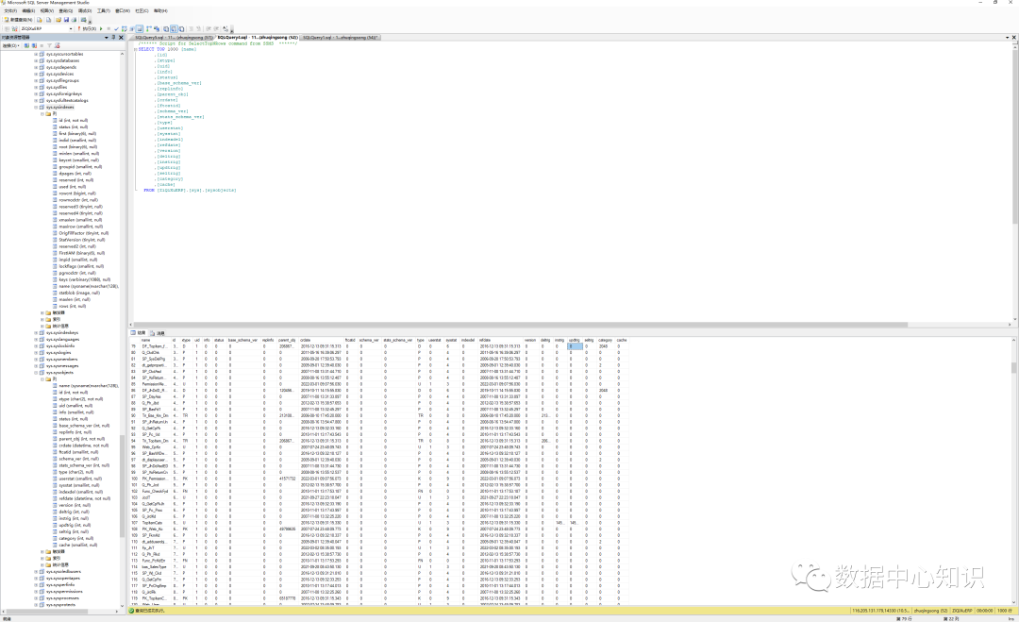Select the sys.syspermissions view in tree
This screenshot has height=622, width=1019.
tap(64, 592)
